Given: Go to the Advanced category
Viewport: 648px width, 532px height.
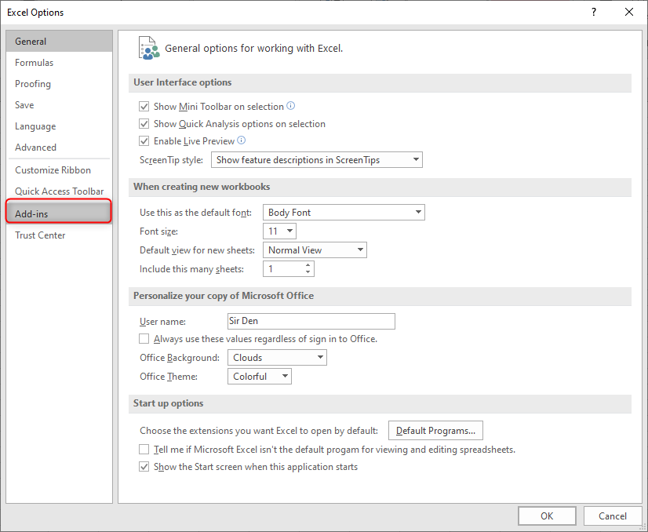Looking at the screenshot, I should click(59, 148).
